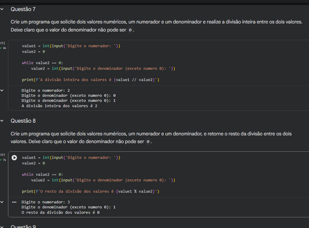The width and height of the screenshot is (309, 228).
Task: Click the first line of Questão 7 code cell
Action: [71, 46]
